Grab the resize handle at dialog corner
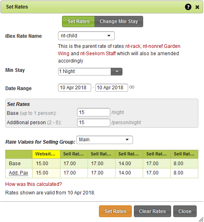Image resolution: width=204 pixels, height=222 pixels. (201, 219)
